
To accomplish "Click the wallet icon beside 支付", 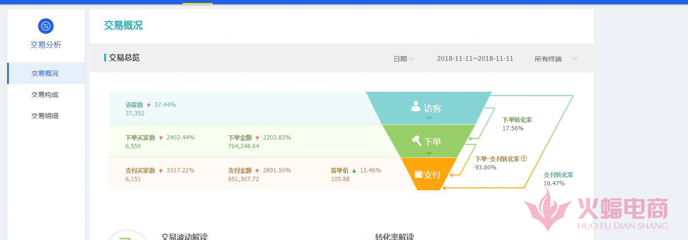I will point(419,174).
